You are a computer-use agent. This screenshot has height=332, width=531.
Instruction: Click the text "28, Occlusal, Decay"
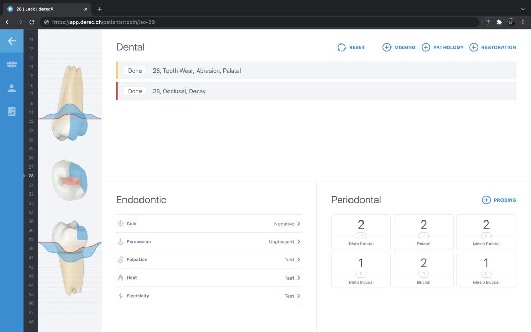(x=179, y=91)
